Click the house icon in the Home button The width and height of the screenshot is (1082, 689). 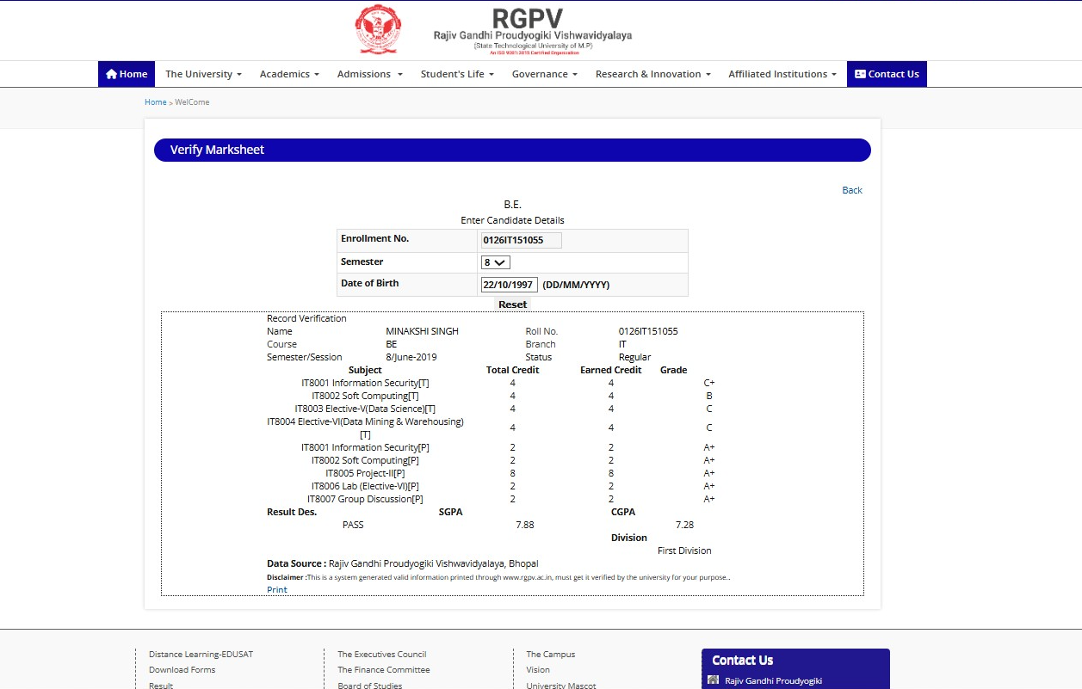[111, 74]
